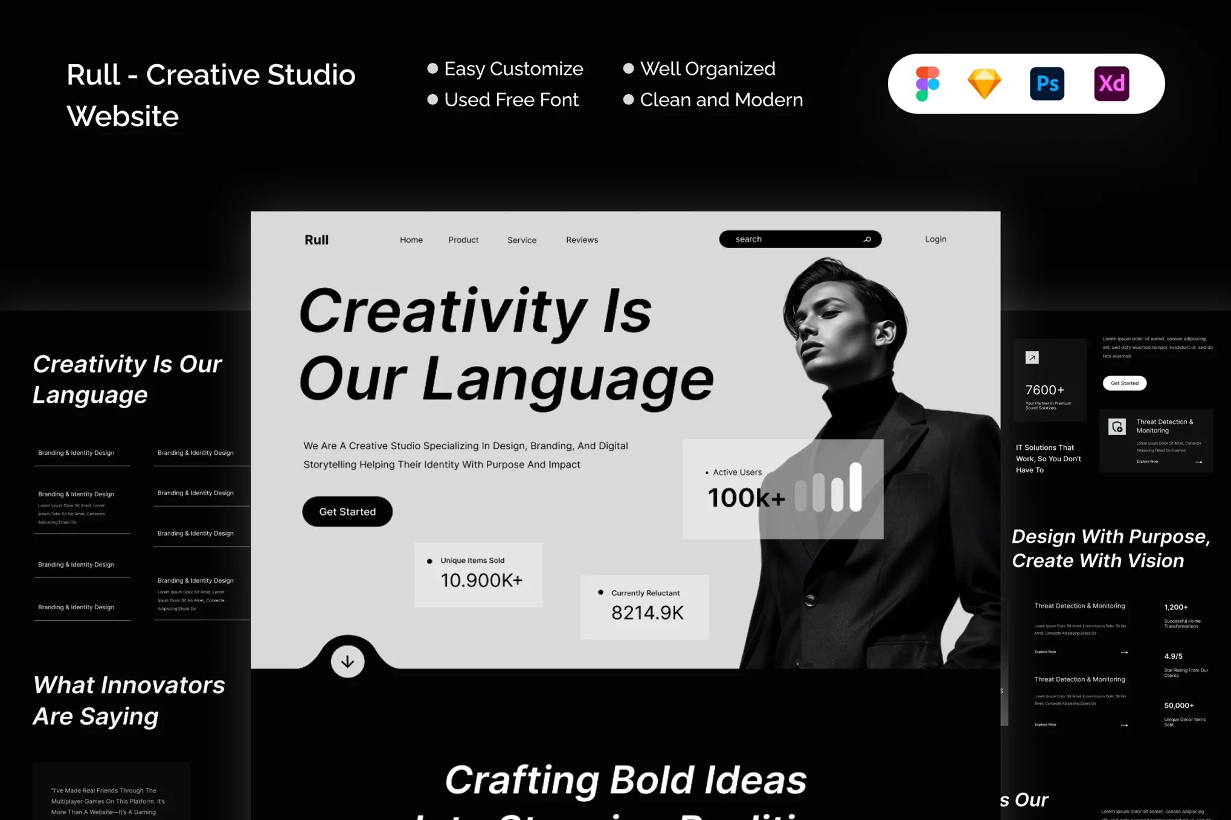The width and height of the screenshot is (1231, 820).
Task: Click the Adobe Xd icon
Action: 1111,83
